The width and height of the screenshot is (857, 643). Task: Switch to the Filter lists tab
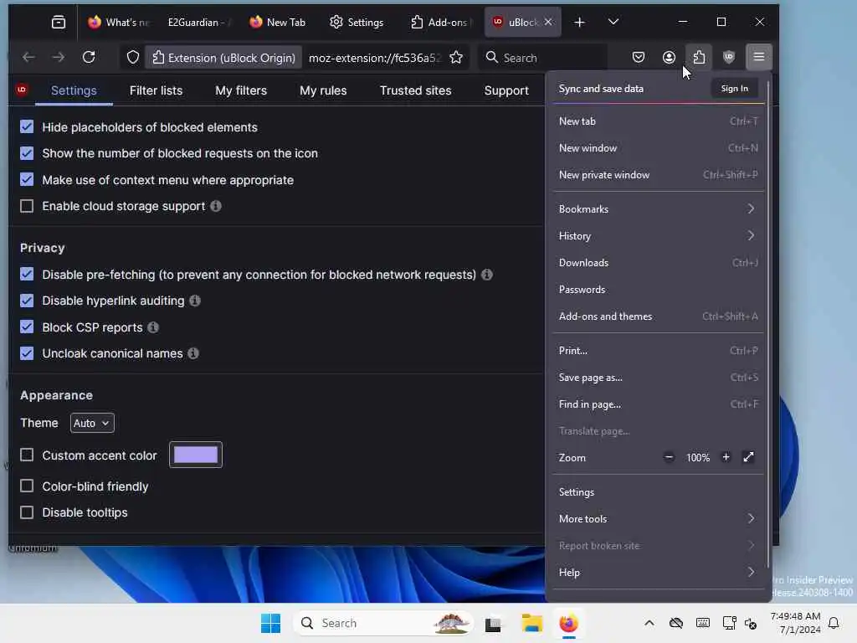tap(156, 90)
